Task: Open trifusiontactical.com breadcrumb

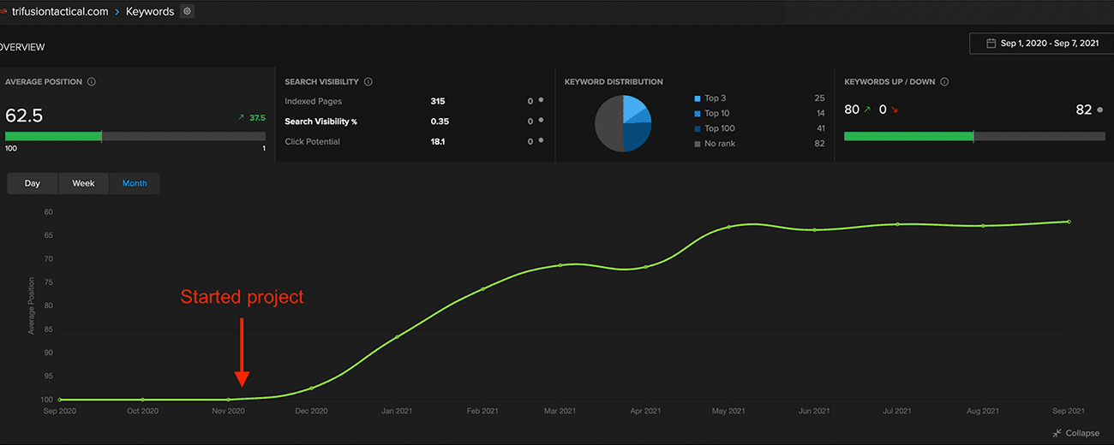Action: tap(60, 12)
